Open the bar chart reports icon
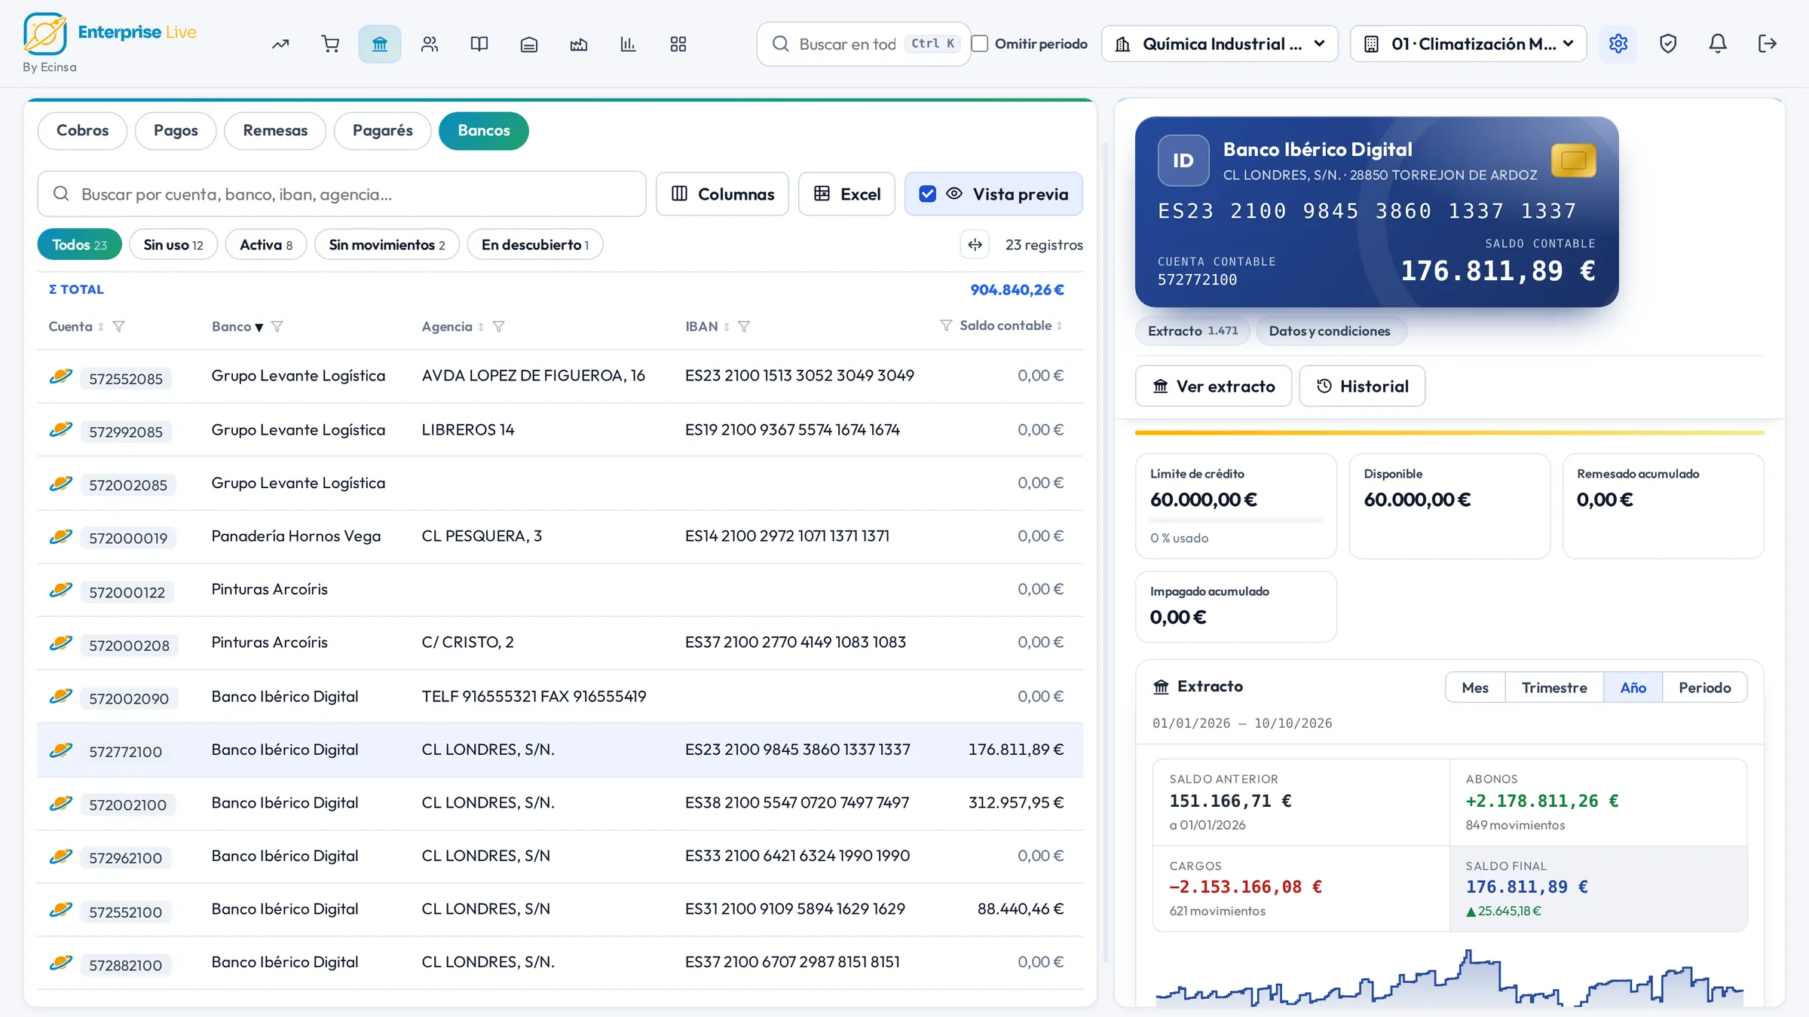 629,44
